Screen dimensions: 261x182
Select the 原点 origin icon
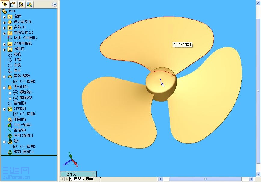(10, 71)
